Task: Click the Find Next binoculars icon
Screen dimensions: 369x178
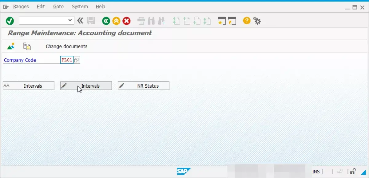Action: pyautogui.click(x=161, y=21)
